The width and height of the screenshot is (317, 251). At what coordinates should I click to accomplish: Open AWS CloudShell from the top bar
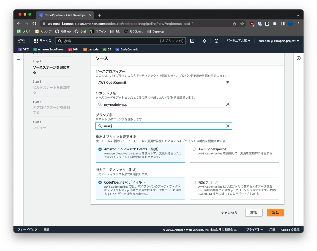(x=192, y=41)
